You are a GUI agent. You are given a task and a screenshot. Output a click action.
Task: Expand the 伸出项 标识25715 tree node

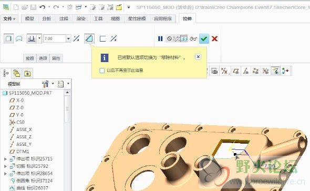tap(6, 159)
